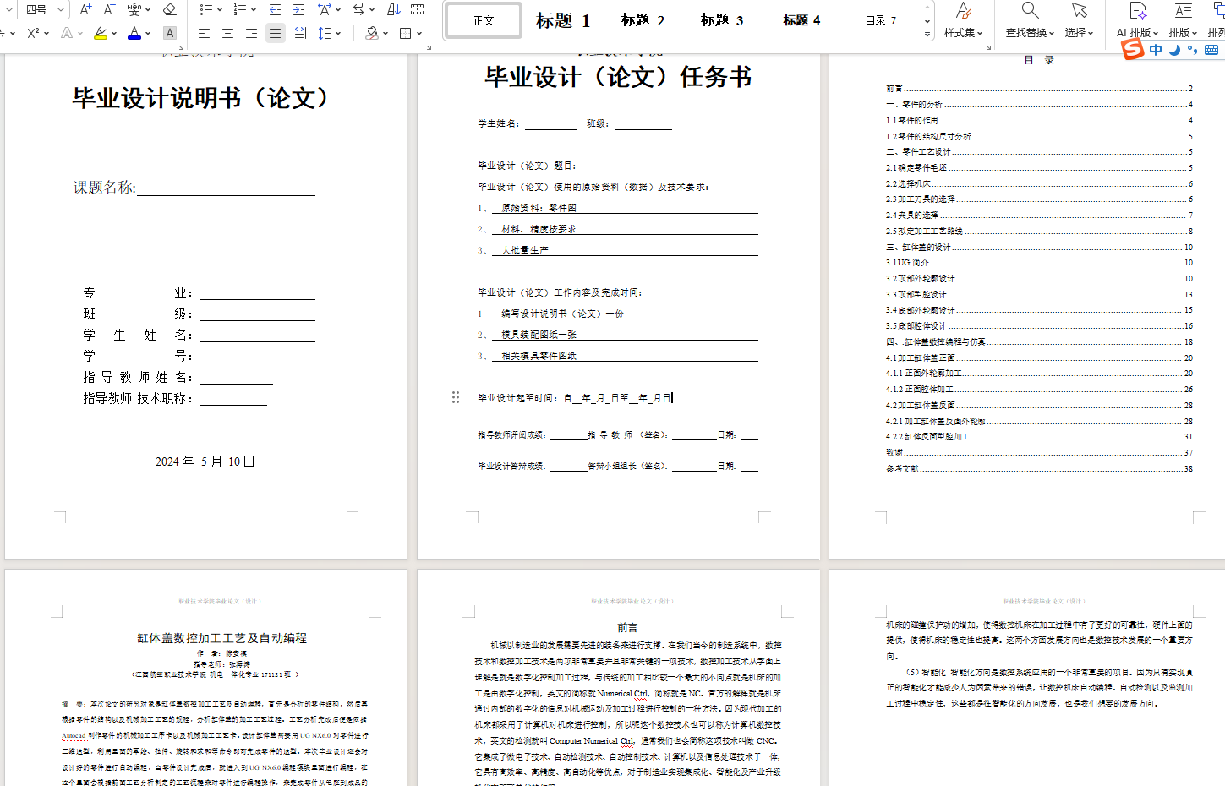Apply blue font color
Viewport: 1225px width, 786px height.
(x=134, y=33)
